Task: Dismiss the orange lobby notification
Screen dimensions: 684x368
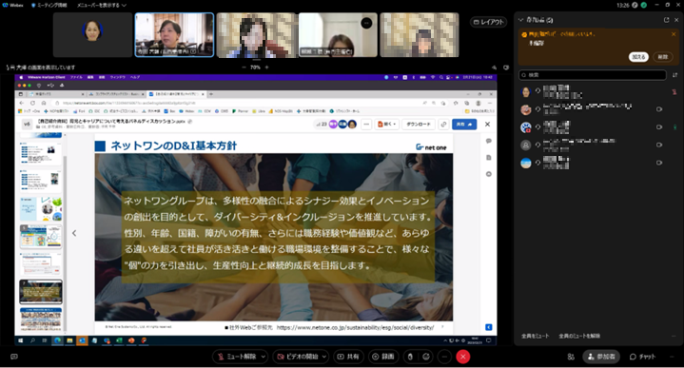Action: tap(674, 34)
